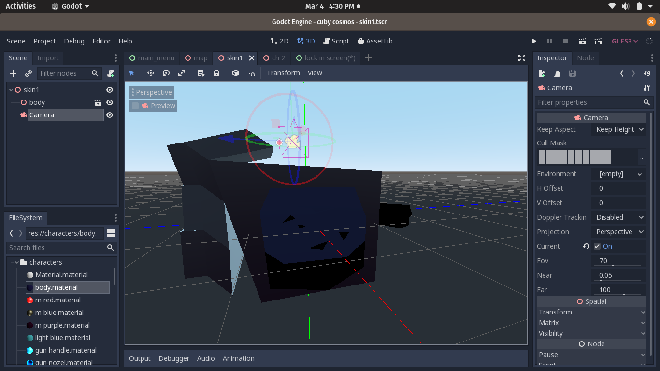Hide the Camera node with eye icon
The width and height of the screenshot is (660, 371).
coord(110,115)
